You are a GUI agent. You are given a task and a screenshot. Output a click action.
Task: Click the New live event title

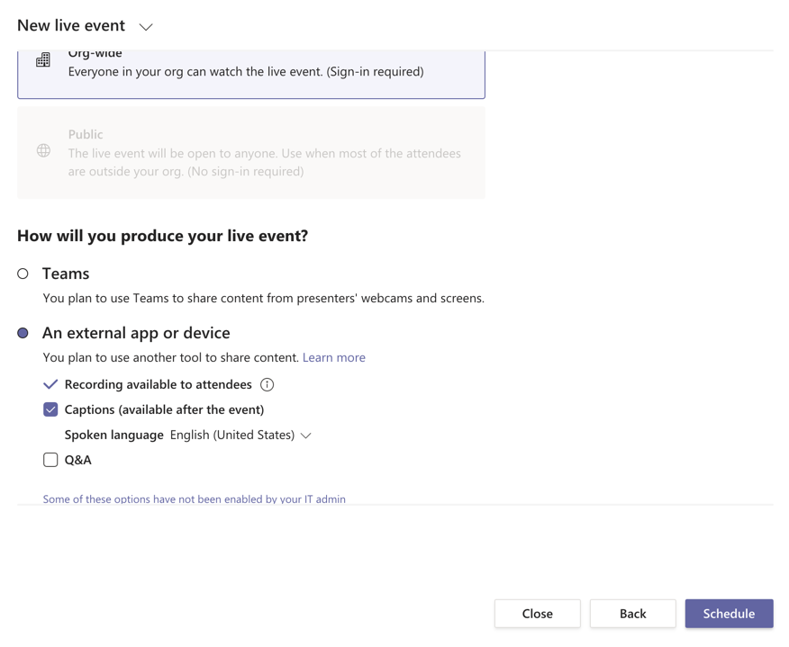[x=71, y=25]
